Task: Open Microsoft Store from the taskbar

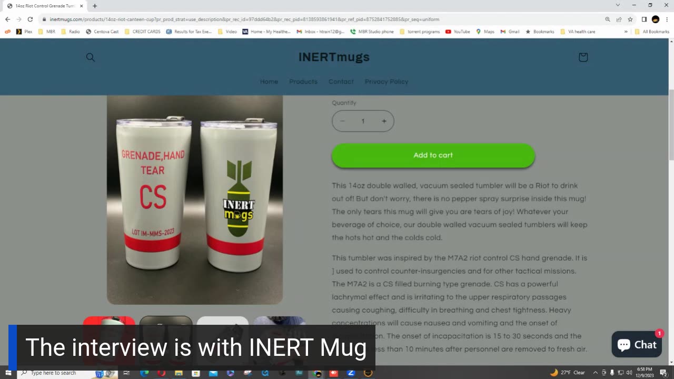Action: pos(196,373)
